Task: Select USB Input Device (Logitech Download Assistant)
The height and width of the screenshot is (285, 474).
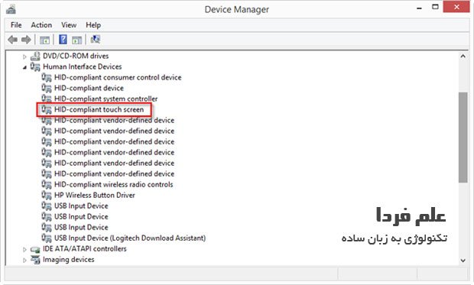Action: pos(130,238)
